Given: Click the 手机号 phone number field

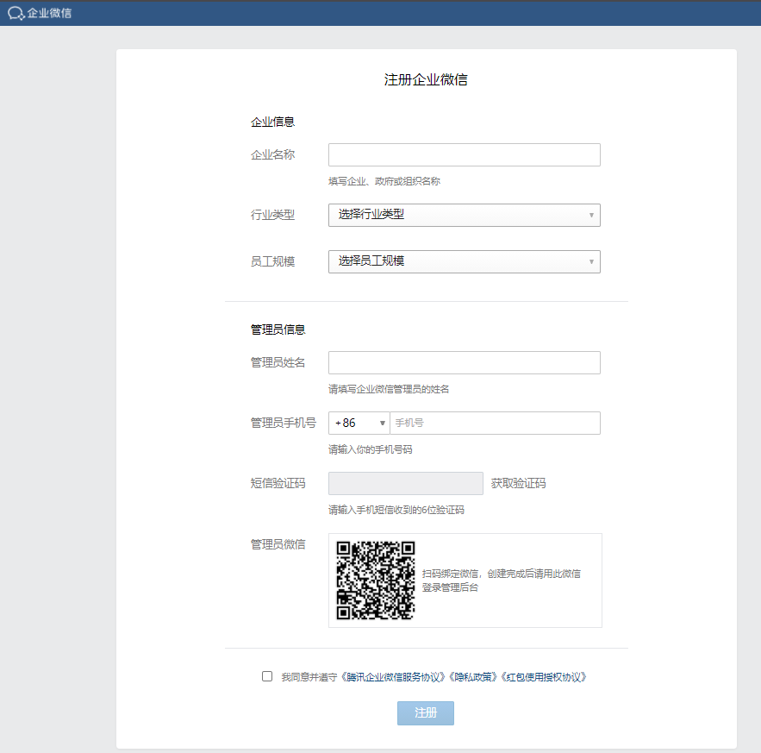Looking at the screenshot, I should coord(495,424).
